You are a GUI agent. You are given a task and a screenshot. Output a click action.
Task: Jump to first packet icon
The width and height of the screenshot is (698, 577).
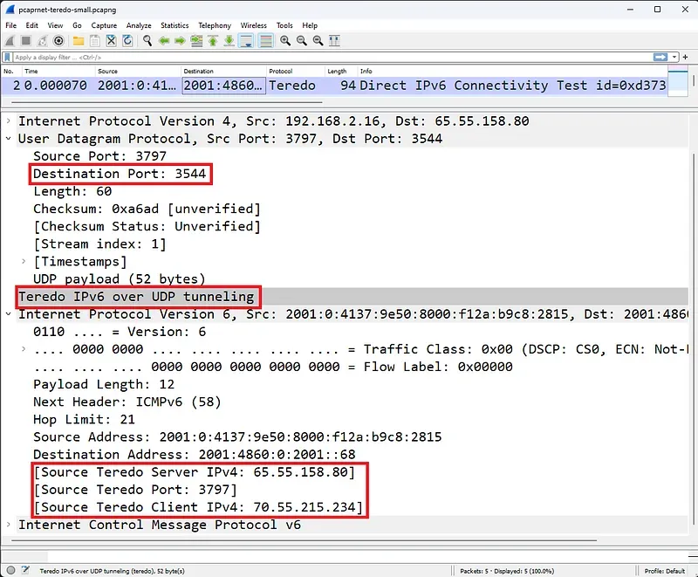[x=213, y=41]
